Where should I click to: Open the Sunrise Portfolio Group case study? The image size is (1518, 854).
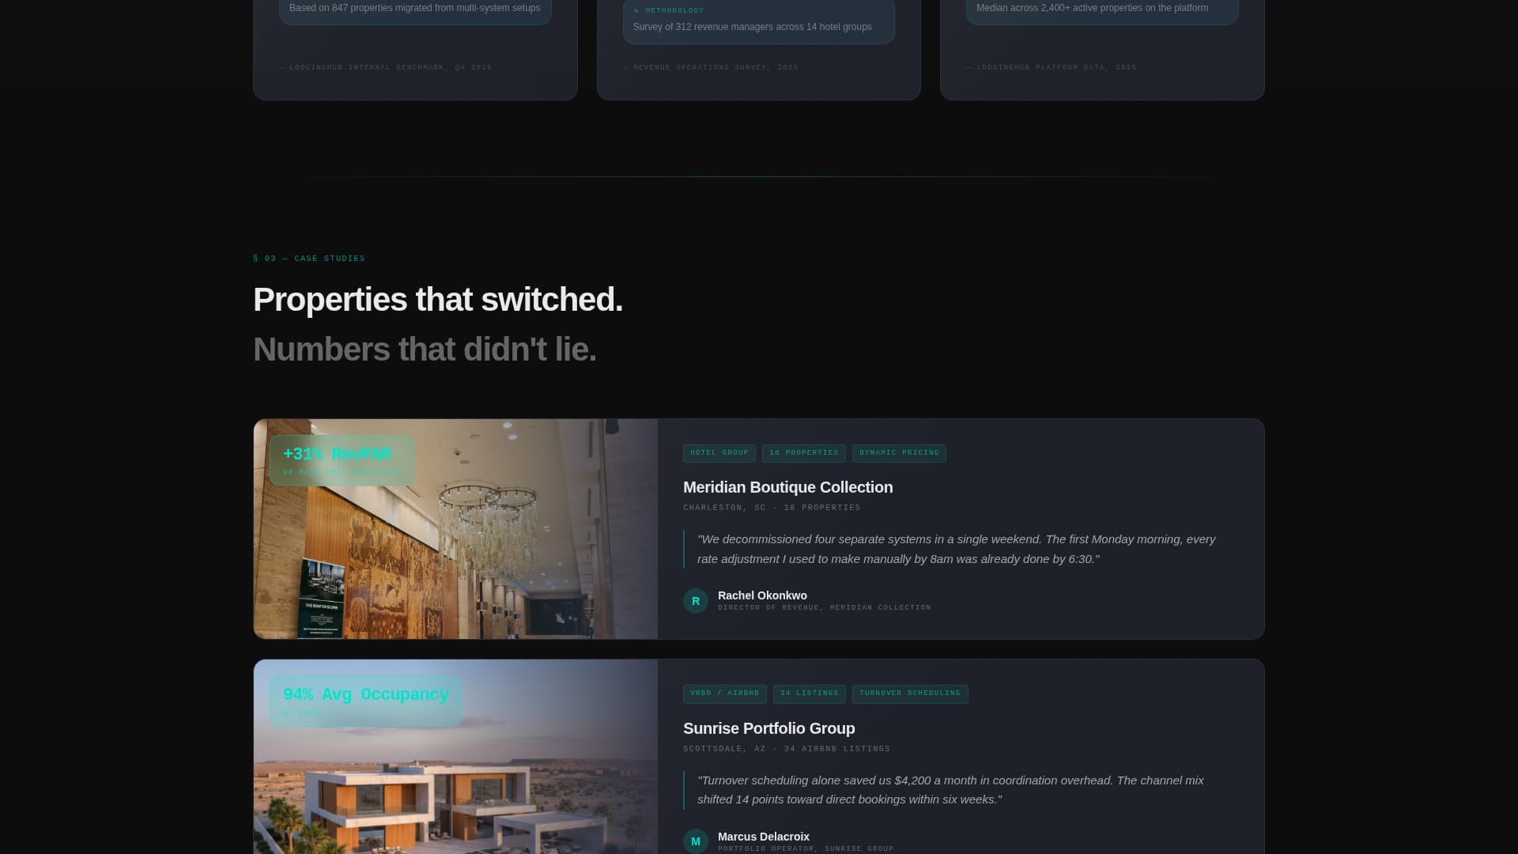pyautogui.click(x=769, y=728)
